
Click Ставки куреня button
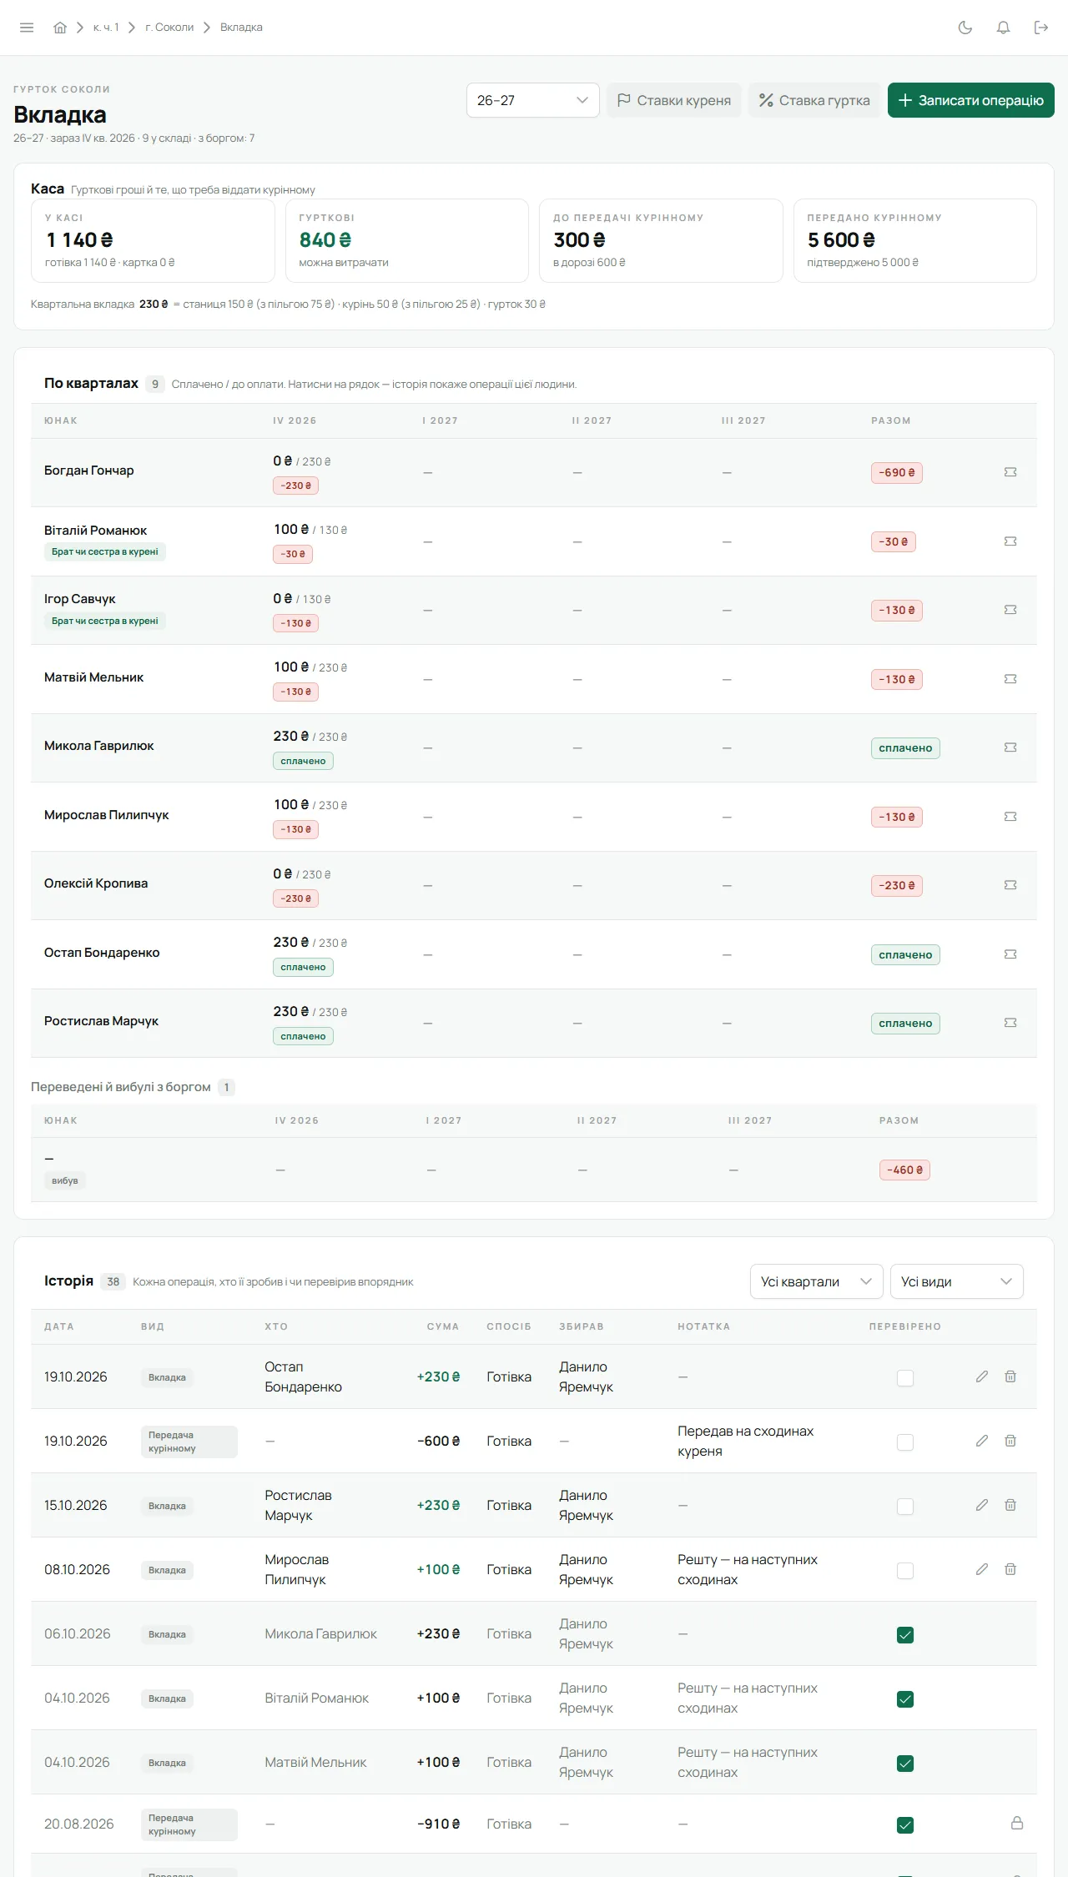tap(674, 100)
